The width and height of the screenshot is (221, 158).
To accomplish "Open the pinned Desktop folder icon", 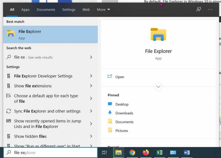I will point(110,104).
